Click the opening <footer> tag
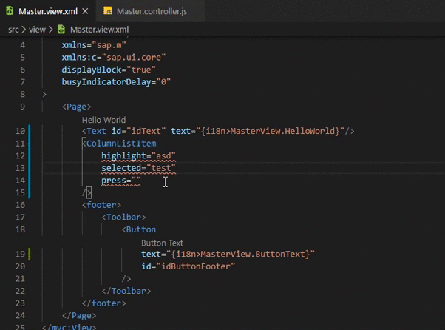Viewport: 445px width, 330px height. [101, 205]
